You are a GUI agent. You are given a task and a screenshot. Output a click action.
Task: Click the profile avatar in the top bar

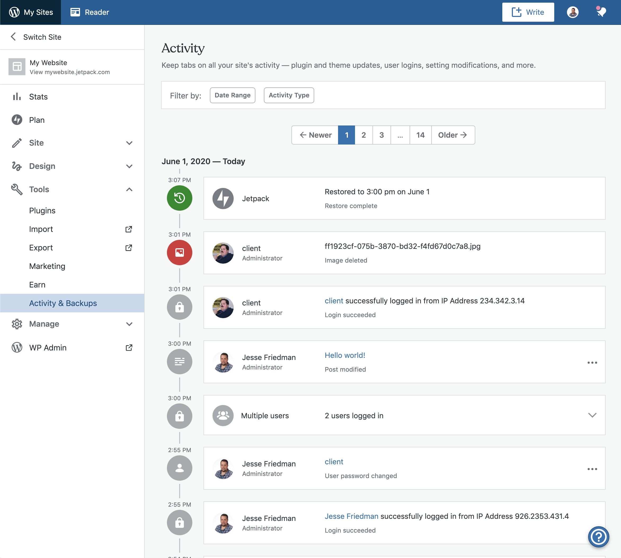[572, 12]
